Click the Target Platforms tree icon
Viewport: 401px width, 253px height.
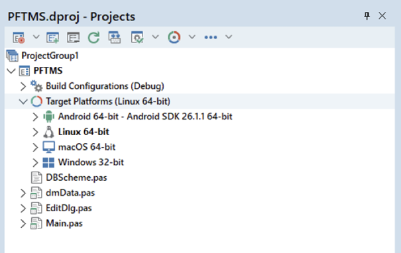(36, 101)
